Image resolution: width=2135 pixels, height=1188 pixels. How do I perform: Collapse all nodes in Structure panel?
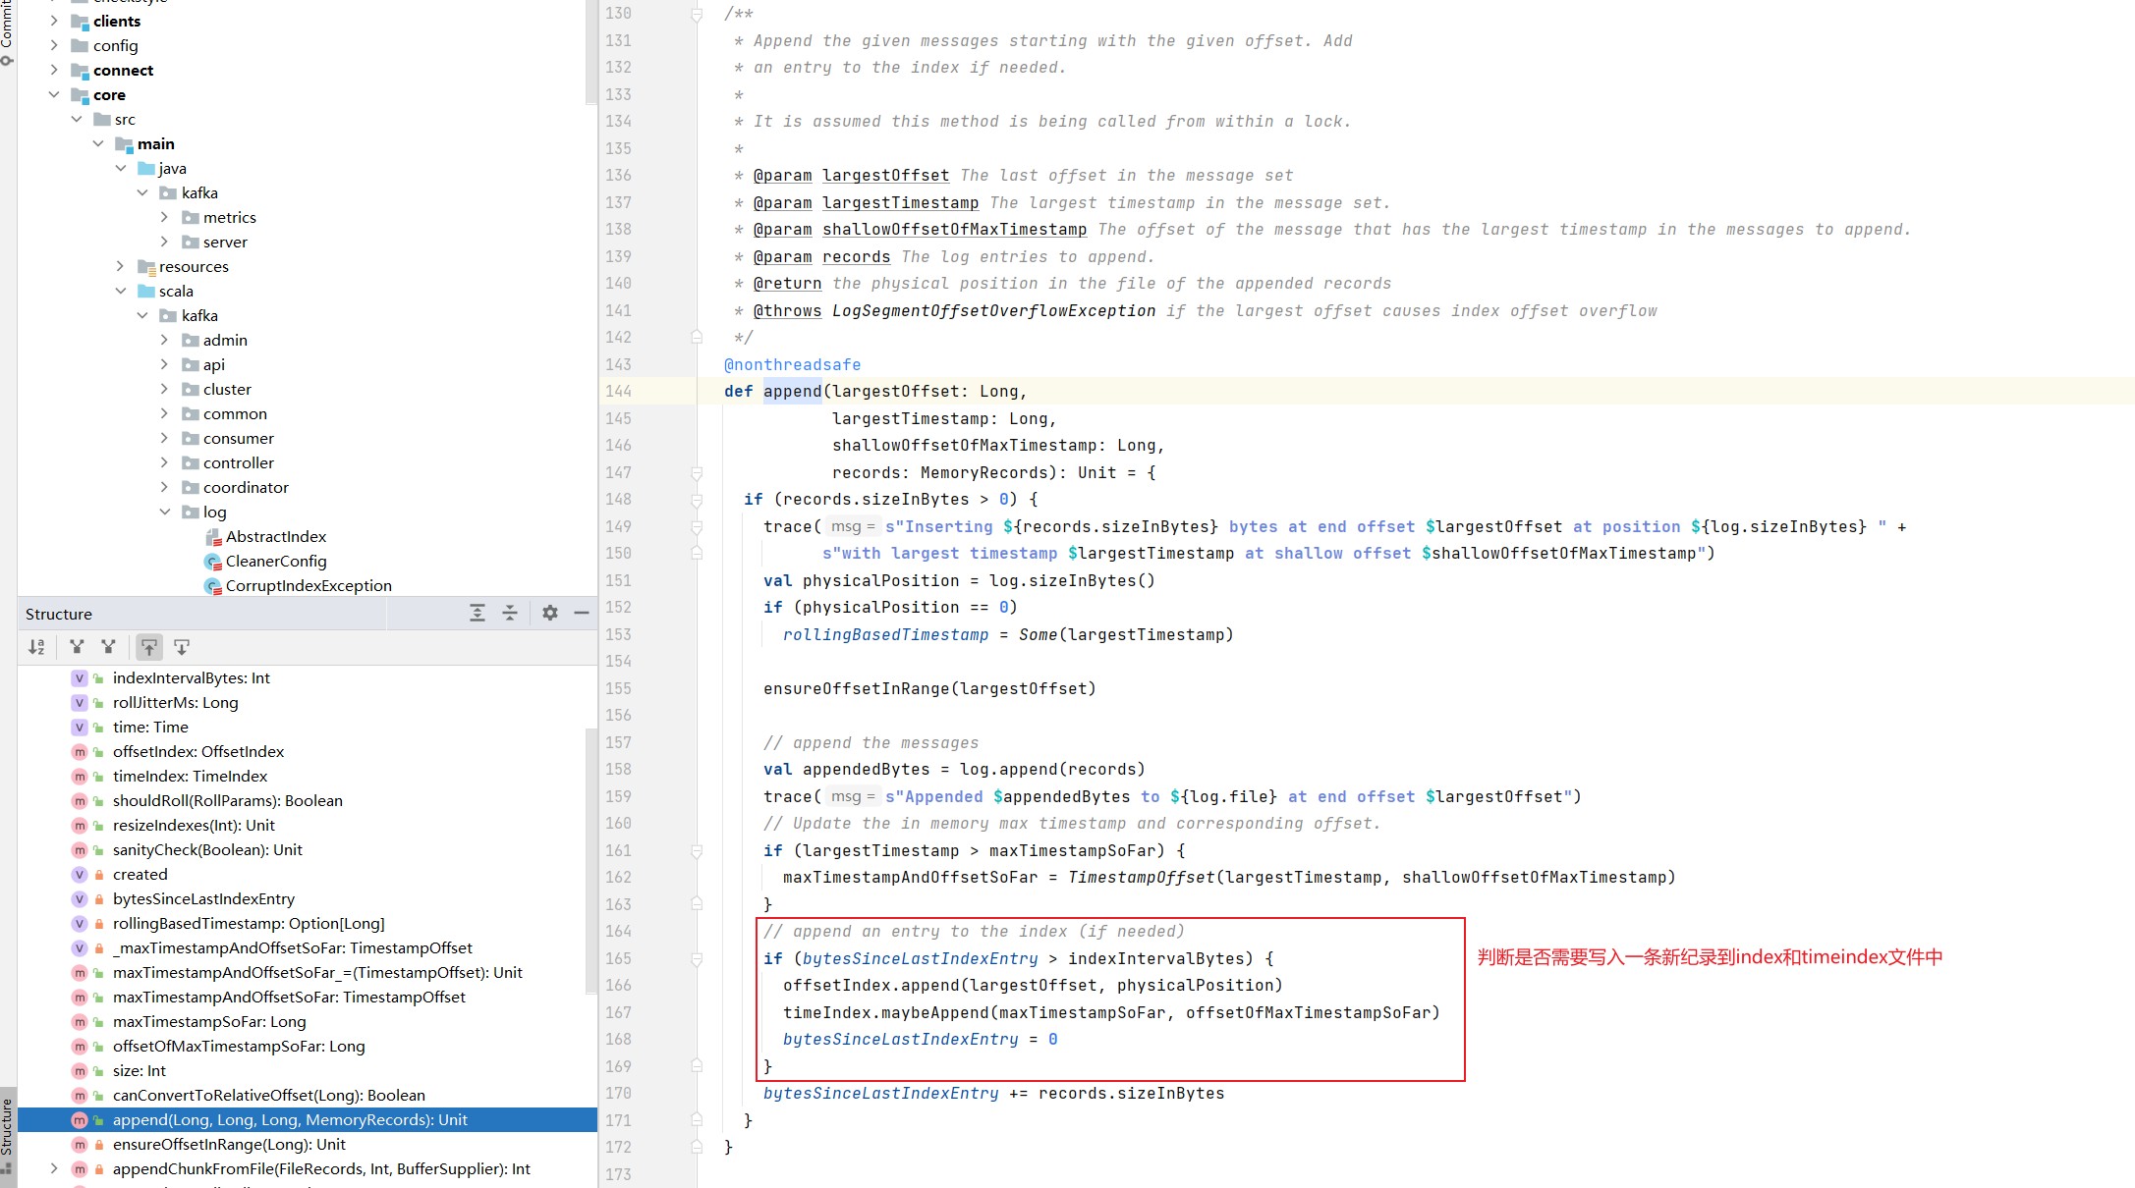510,614
